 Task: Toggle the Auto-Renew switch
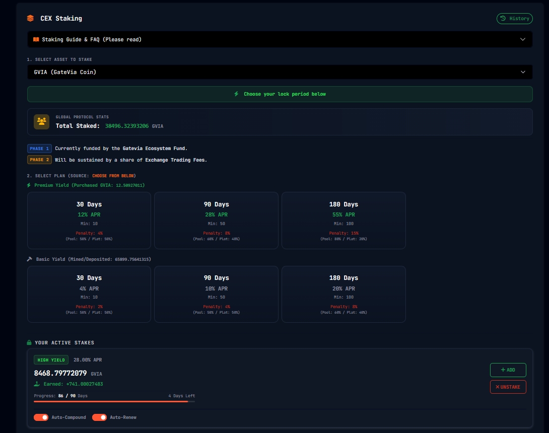click(x=99, y=417)
